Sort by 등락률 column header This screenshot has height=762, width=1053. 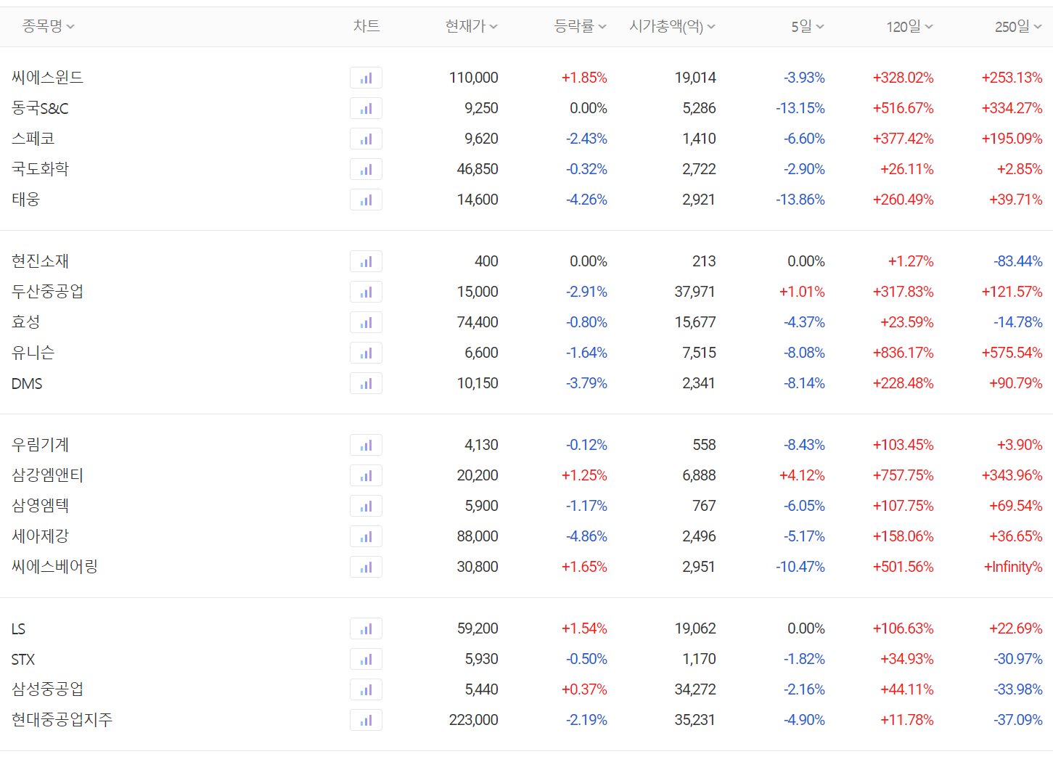coord(580,26)
